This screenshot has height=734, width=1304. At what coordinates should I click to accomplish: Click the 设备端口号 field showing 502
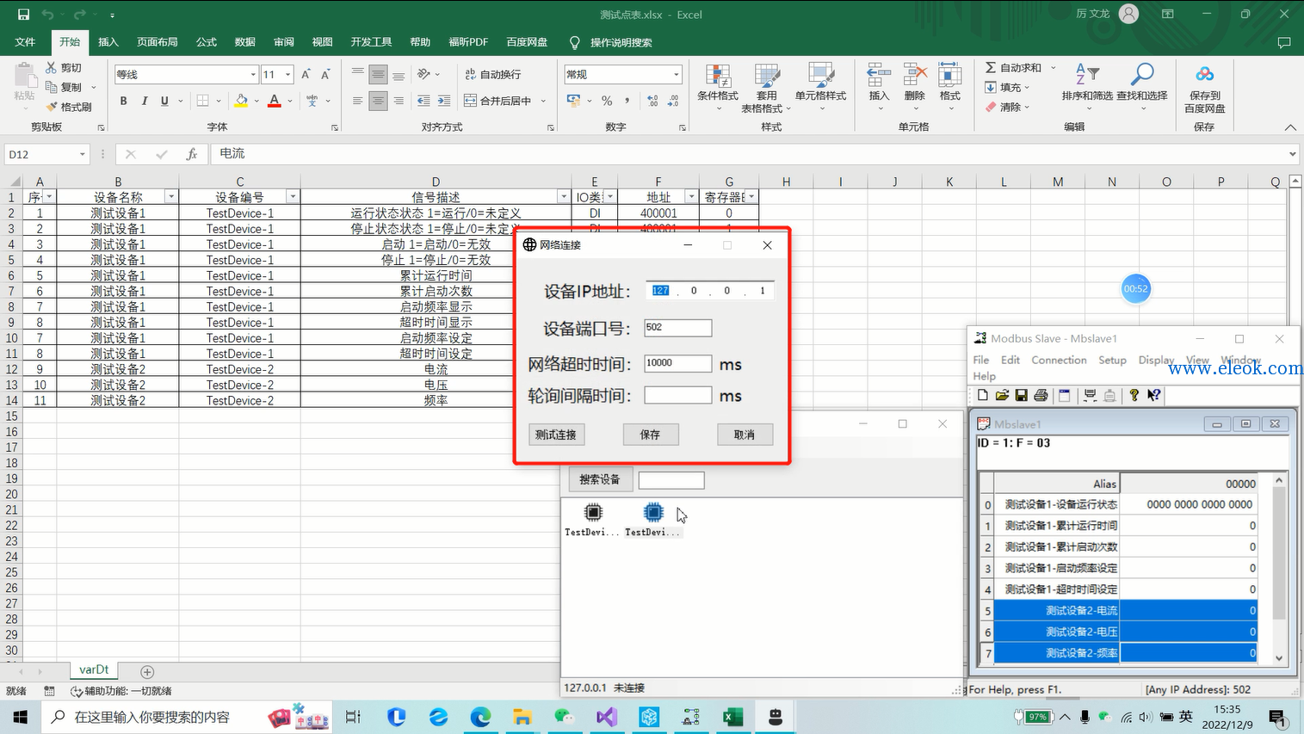point(678,328)
